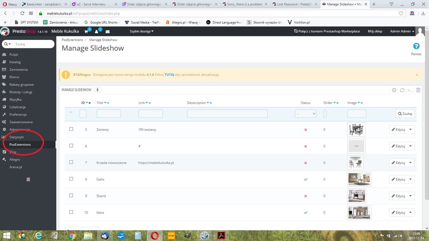Open the Status filter dropdown
Screen dimensions: 429x241
[305, 114]
